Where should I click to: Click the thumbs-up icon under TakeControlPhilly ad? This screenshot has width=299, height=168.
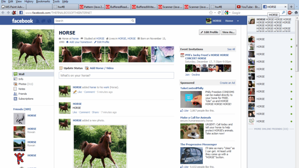pos(182,111)
